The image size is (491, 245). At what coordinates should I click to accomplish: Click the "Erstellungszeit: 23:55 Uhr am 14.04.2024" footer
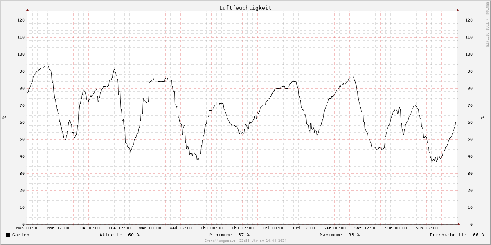click(245, 241)
